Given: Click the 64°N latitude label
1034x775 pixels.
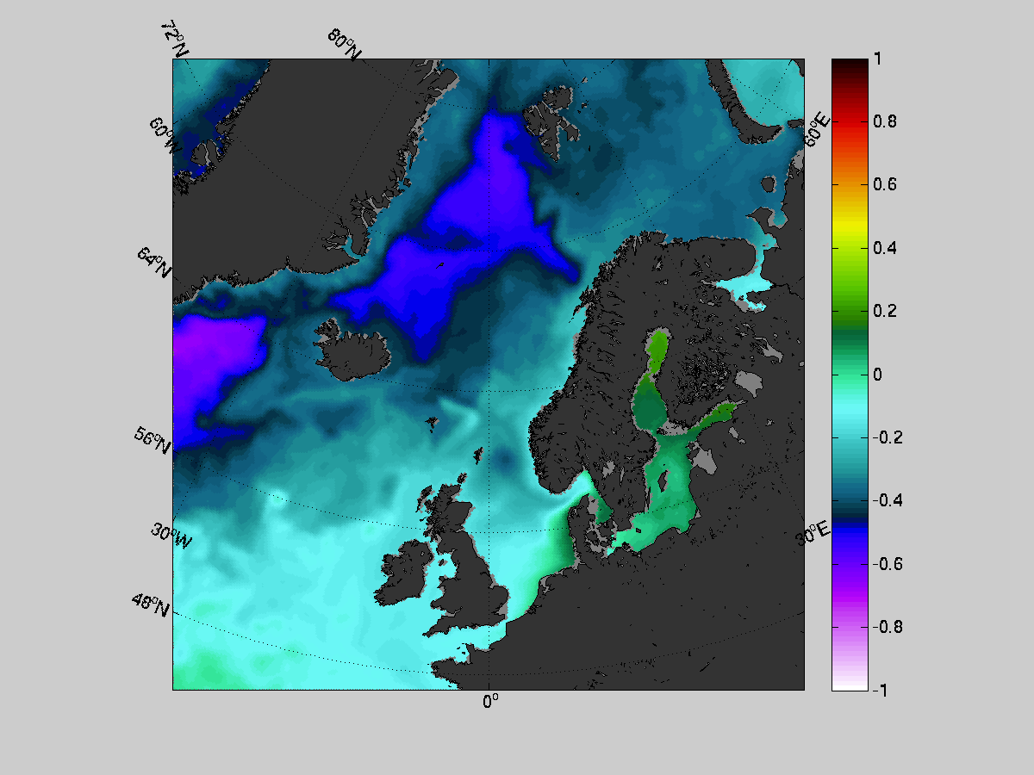Looking at the screenshot, I should (154, 263).
